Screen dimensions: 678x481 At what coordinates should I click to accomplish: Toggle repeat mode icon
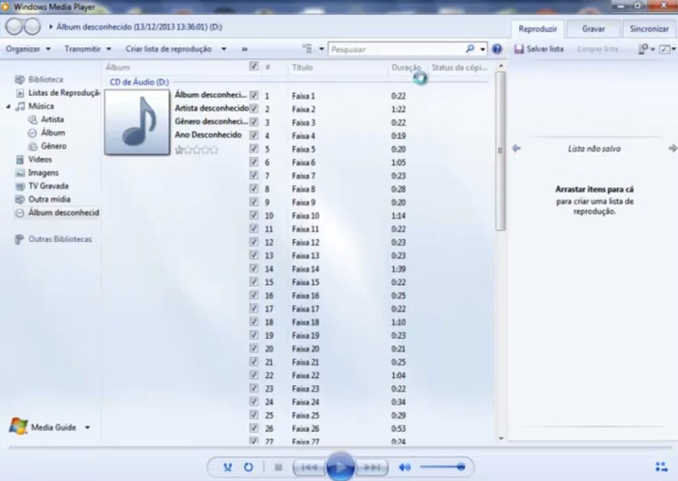(x=248, y=467)
